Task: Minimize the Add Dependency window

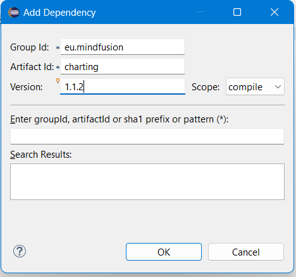Action: click(x=200, y=12)
